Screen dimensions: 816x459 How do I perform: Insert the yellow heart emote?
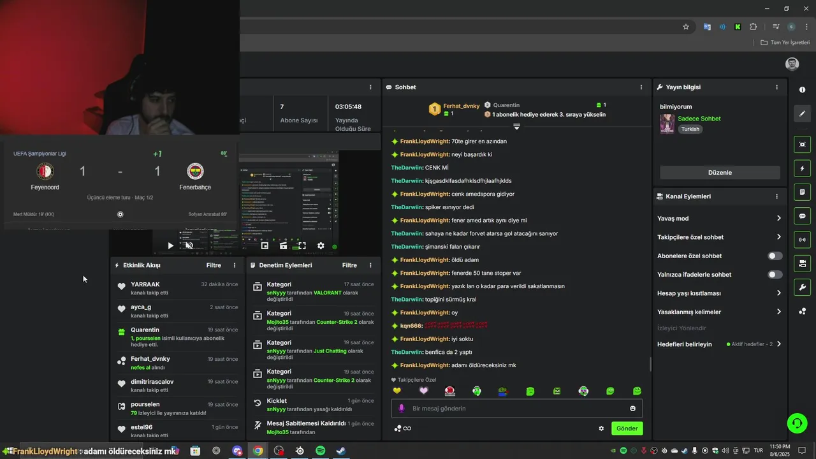(397, 391)
